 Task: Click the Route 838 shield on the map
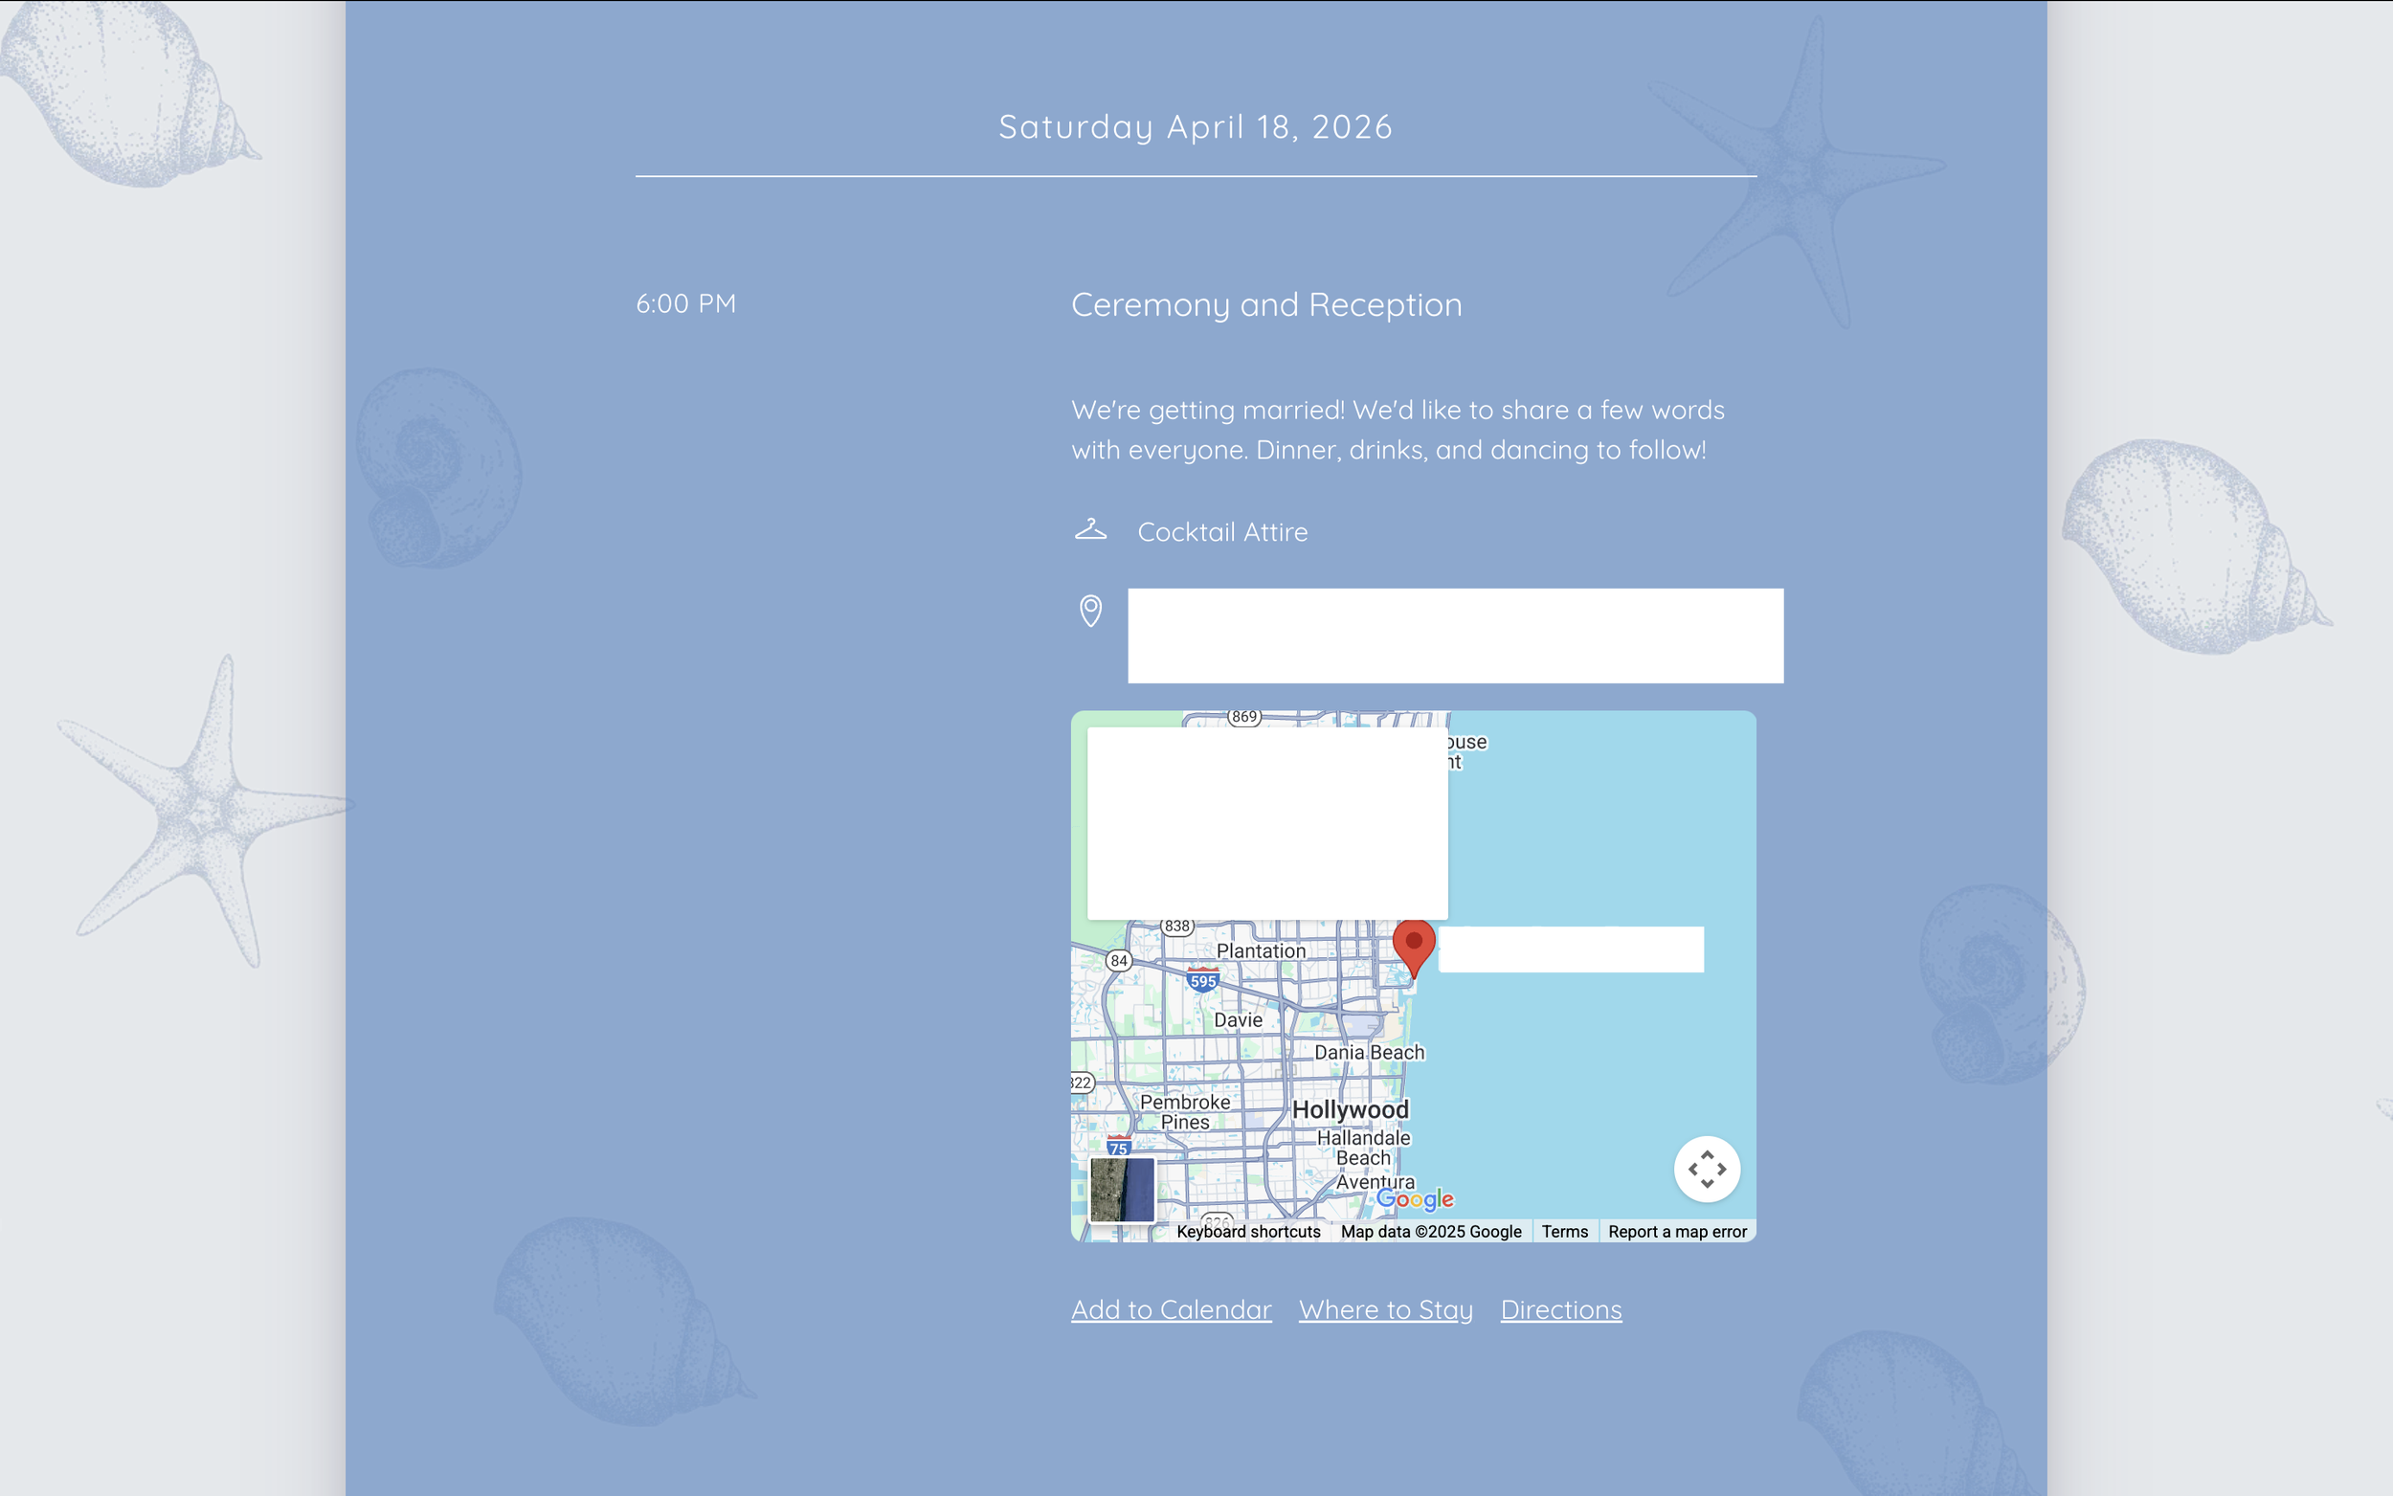click(1175, 927)
